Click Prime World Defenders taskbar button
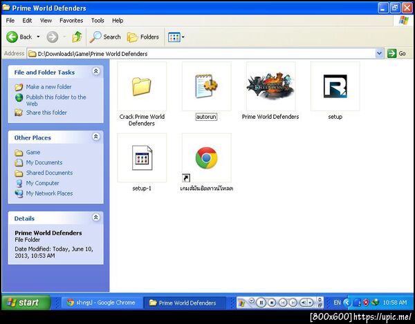The width and height of the screenshot is (415, 324). [x=184, y=303]
